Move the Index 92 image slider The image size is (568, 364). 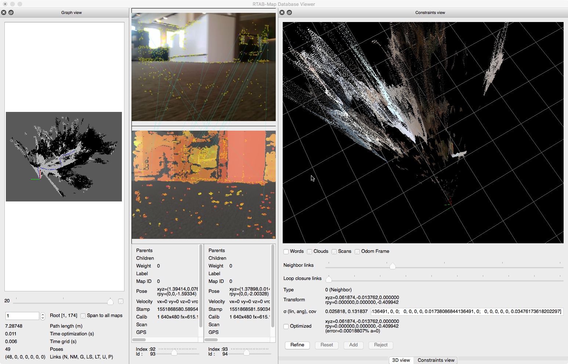point(174,353)
